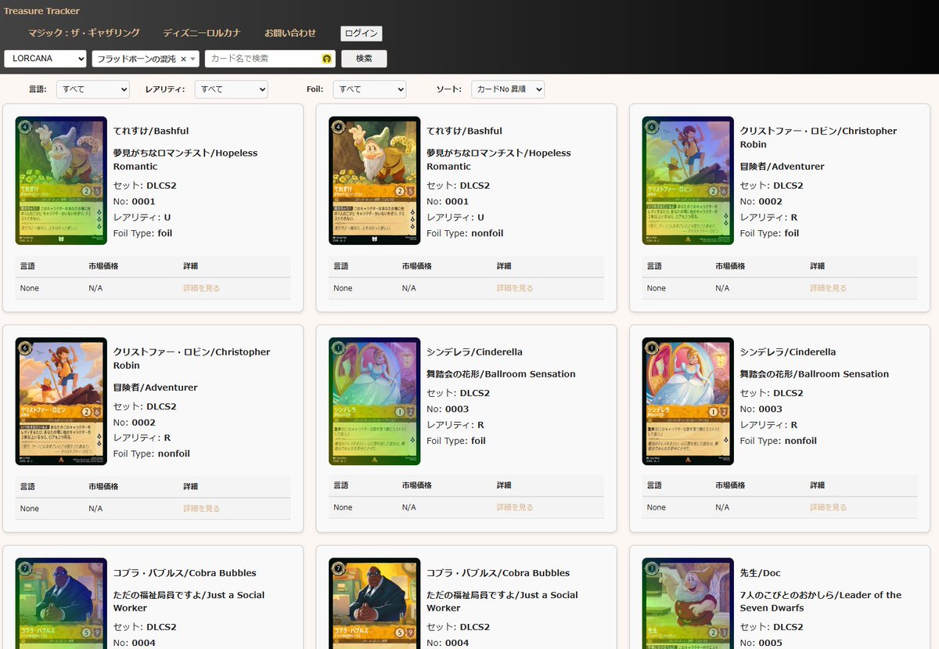Open the レアリティ filter dropdown
This screenshot has height=649, width=939.
pyautogui.click(x=232, y=89)
